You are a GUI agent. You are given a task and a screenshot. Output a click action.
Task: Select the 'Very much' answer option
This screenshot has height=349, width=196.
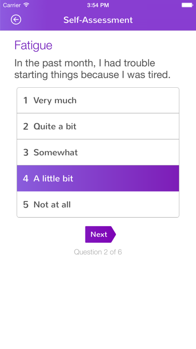coord(98,100)
